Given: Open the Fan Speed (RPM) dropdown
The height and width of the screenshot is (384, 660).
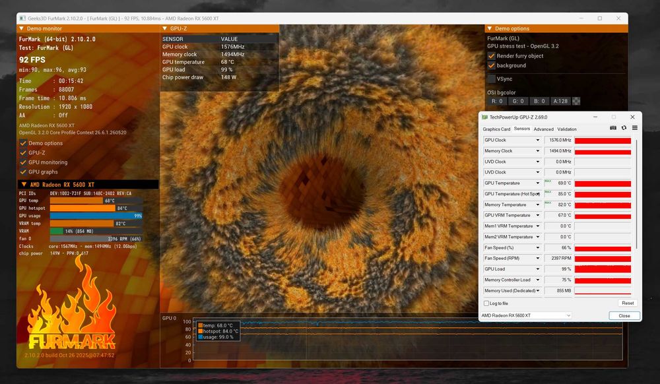Looking at the screenshot, I should pyautogui.click(x=537, y=258).
